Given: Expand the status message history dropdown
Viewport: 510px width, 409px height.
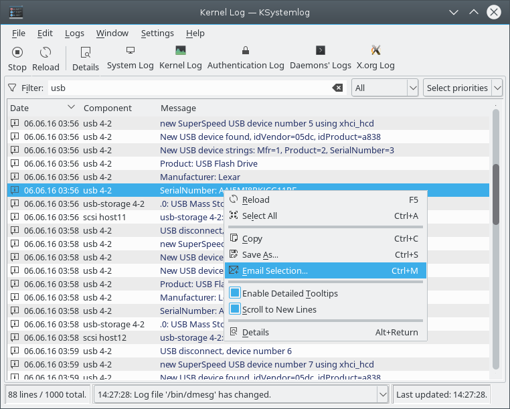Looking at the screenshot, I should [383, 395].
